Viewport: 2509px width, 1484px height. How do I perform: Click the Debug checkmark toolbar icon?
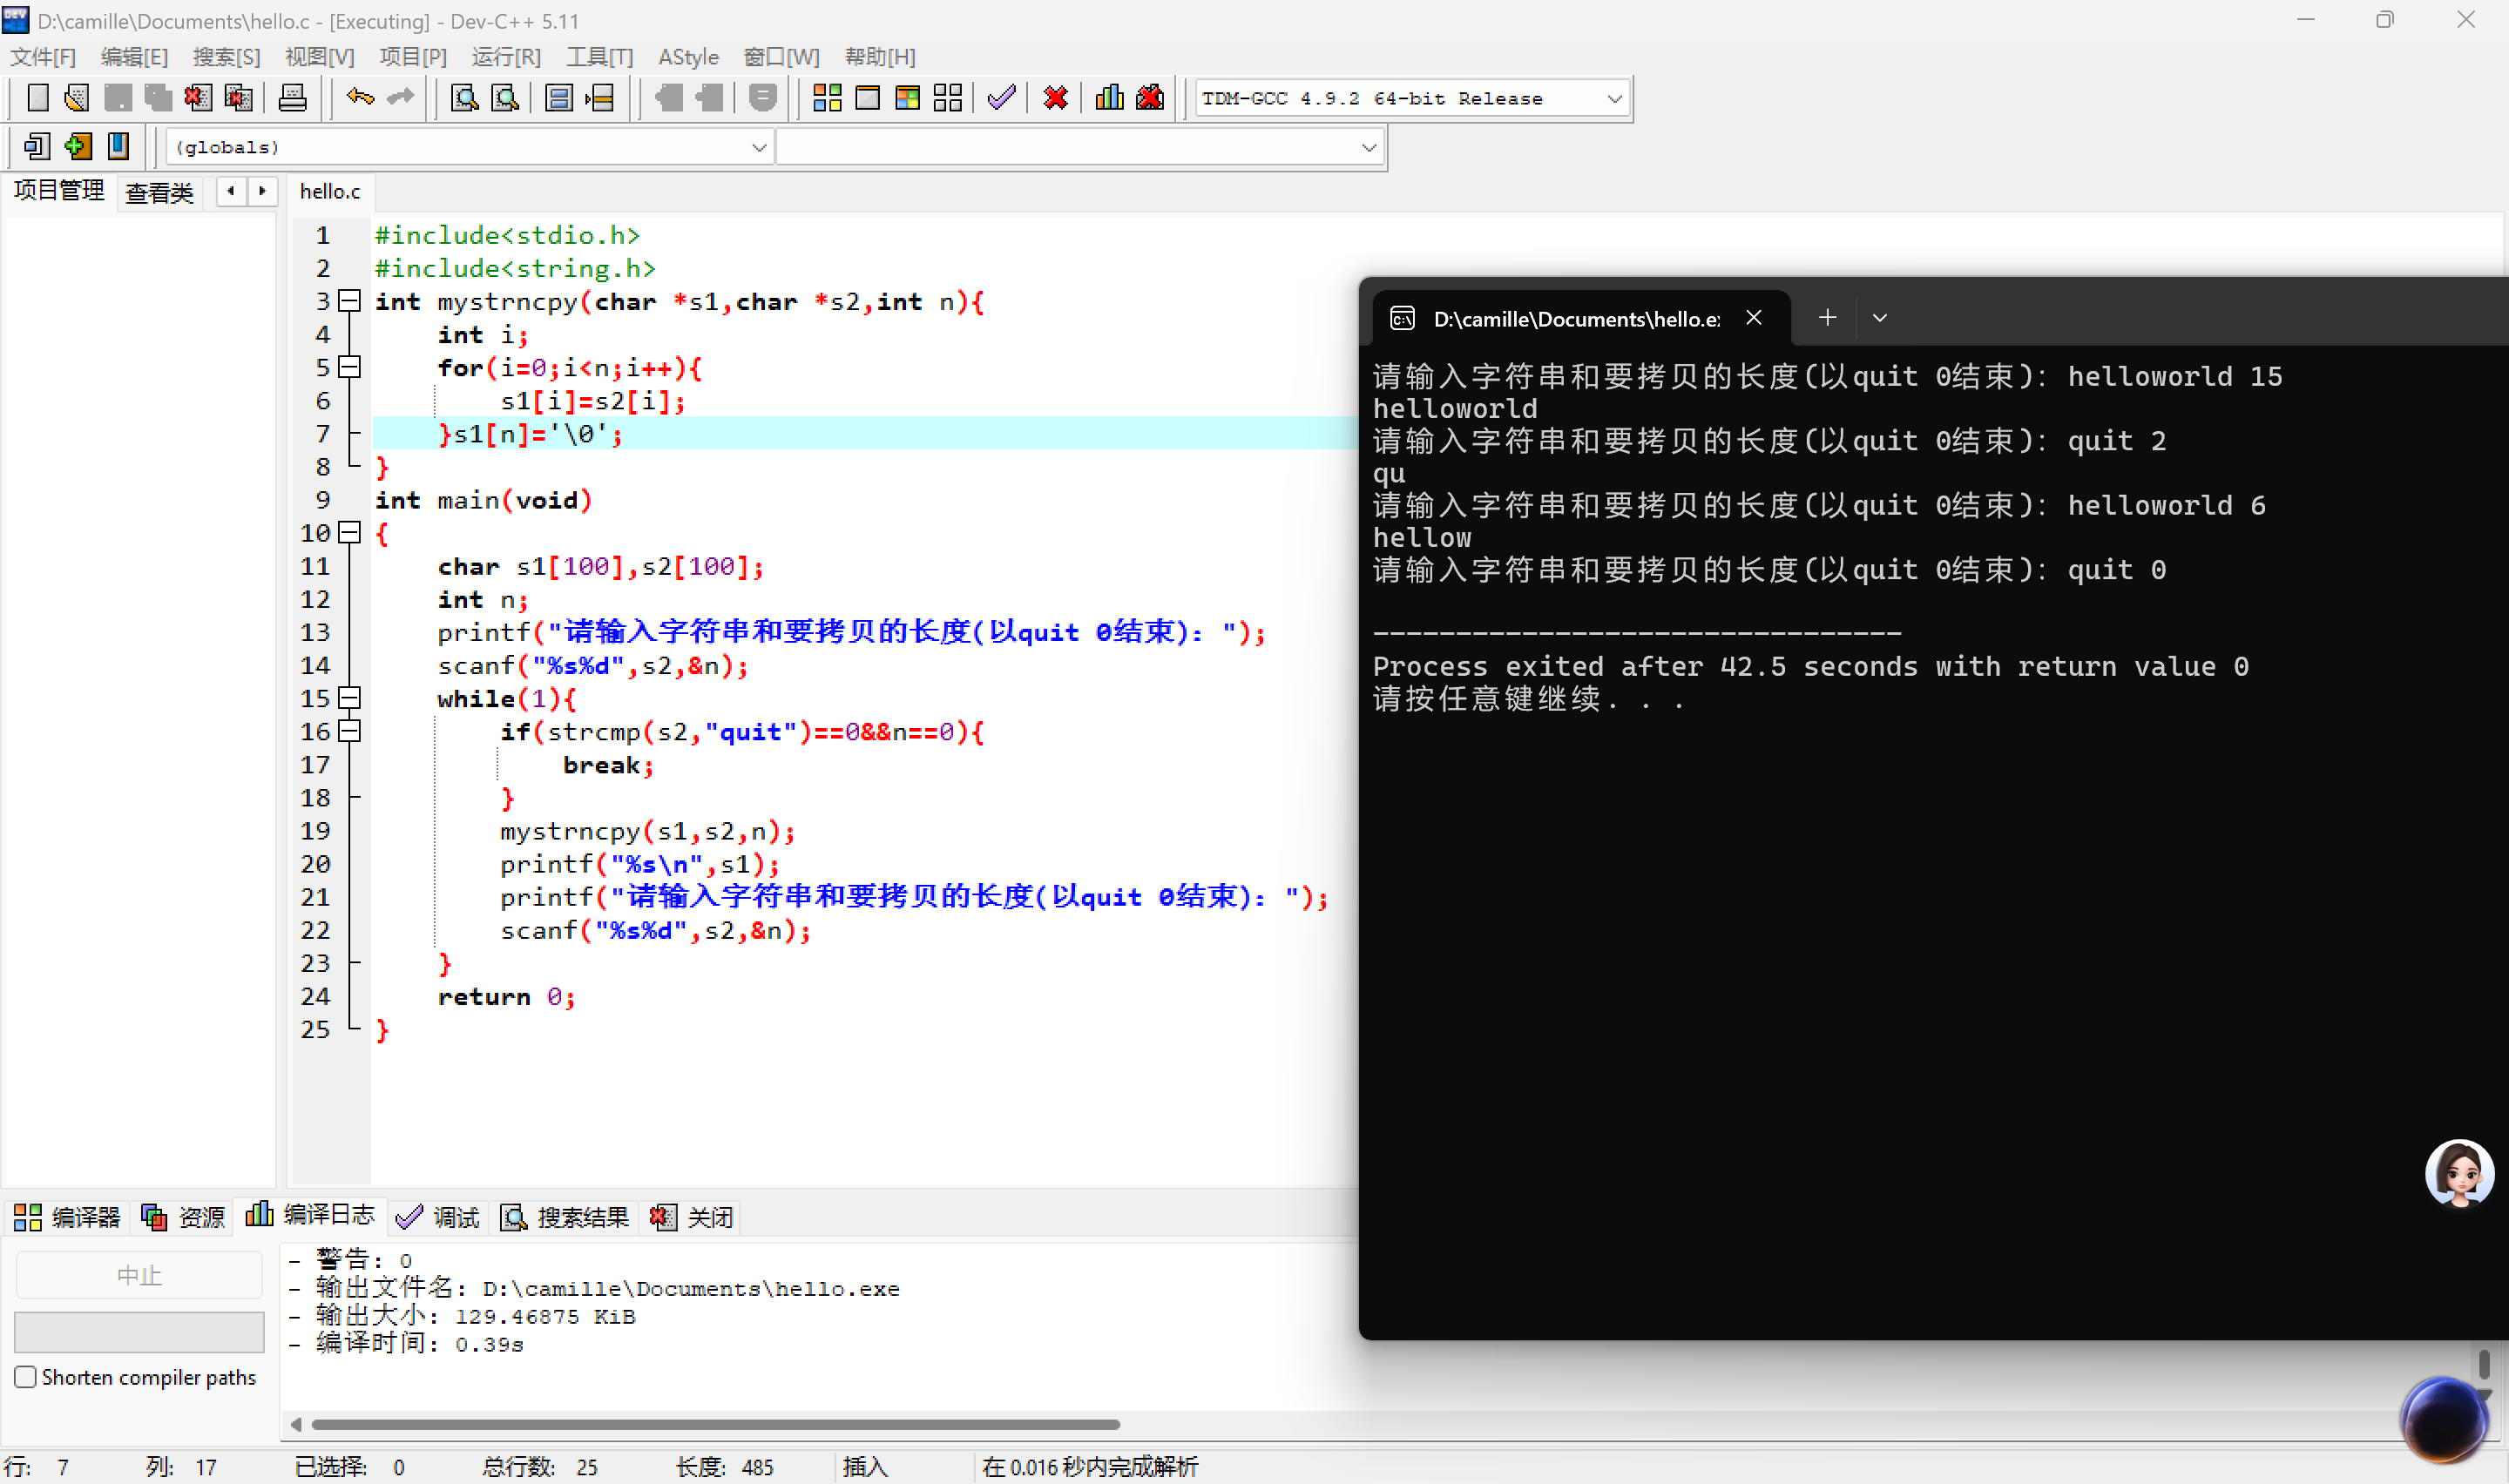click(x=1001, y=98)
